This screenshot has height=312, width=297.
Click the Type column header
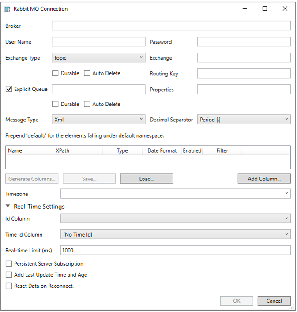click(122, 150)
